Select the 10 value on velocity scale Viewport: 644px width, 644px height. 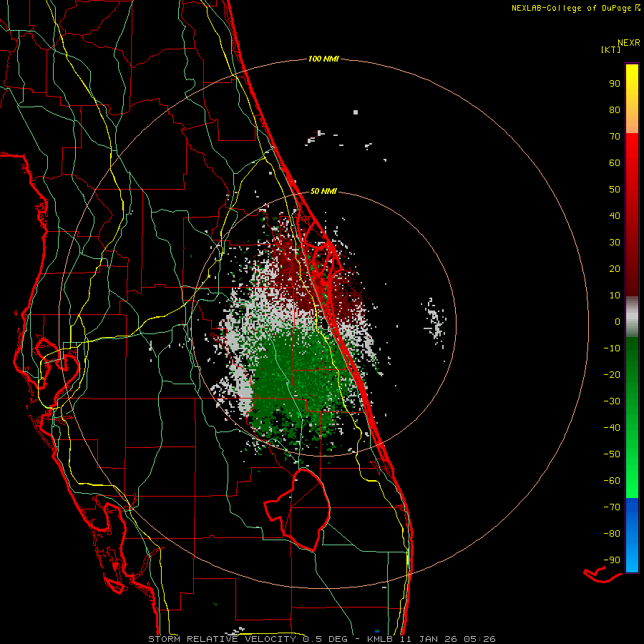[615, 296]
